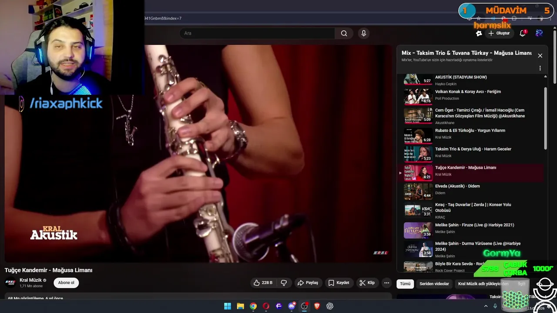
Task: Open OBS Studio from the taskbar
Action: (x=304, y=306)
